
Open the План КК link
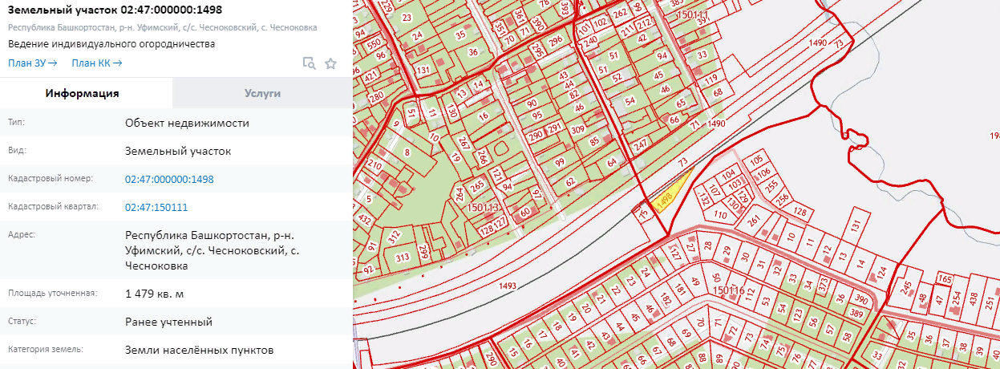pos(96,63)
